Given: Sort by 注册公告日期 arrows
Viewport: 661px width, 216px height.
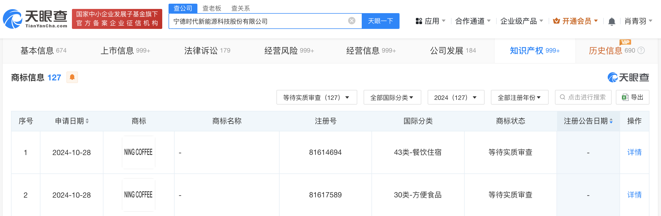Looking at the screenshot, I should (x=611, y=121).
